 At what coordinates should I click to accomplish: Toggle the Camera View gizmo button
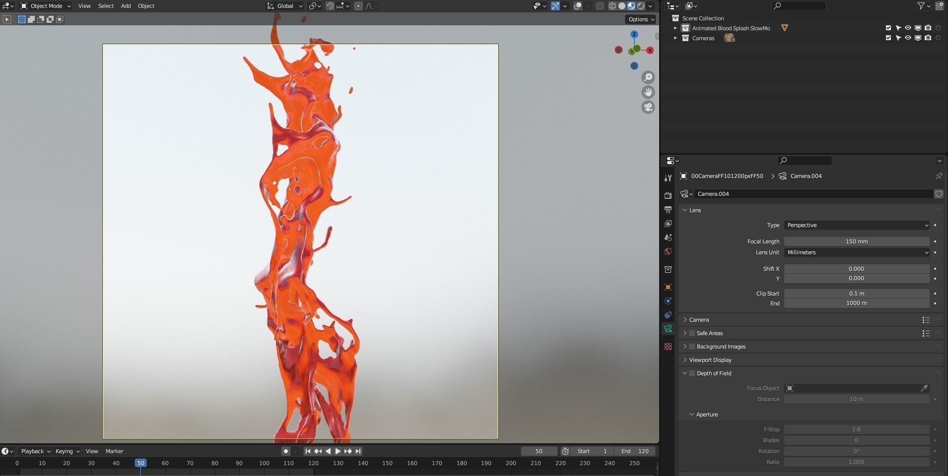point(648,107)
